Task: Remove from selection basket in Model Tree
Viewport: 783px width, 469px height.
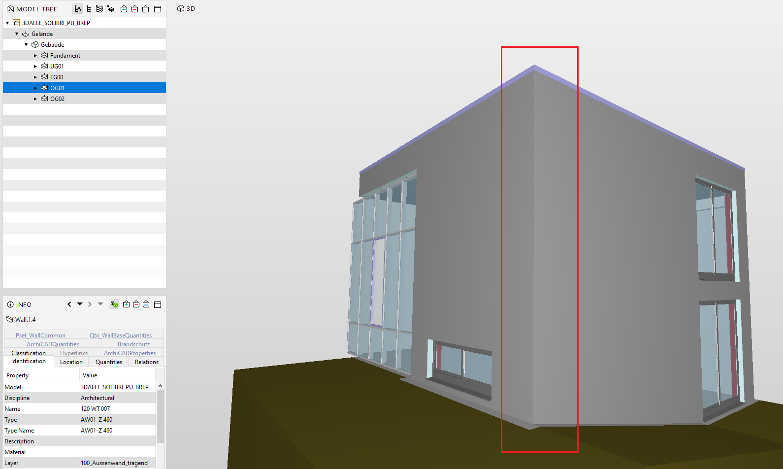Action: [x=135, y=9]
